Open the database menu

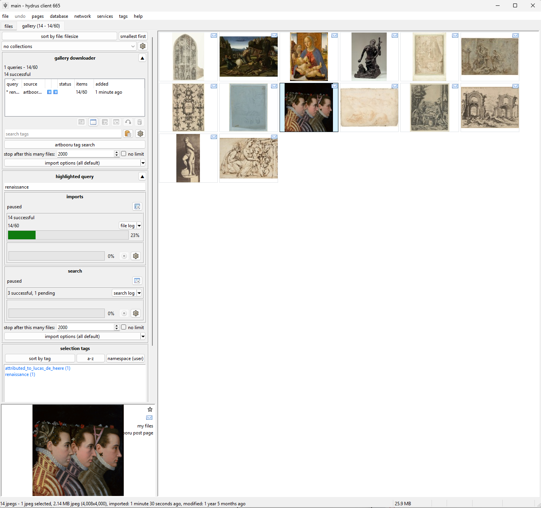click(59, 16)
